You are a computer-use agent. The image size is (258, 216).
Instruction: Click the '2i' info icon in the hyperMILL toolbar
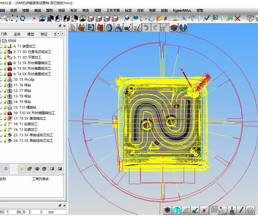click(137, 28)
